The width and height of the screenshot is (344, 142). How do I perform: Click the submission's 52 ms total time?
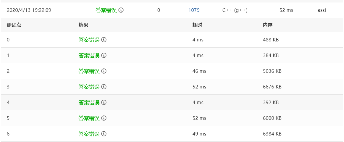[286, 10]
